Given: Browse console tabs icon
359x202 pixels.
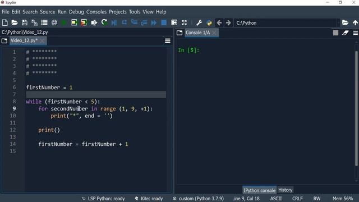Looking at the screenshot, I should click(x=179, y=33).
